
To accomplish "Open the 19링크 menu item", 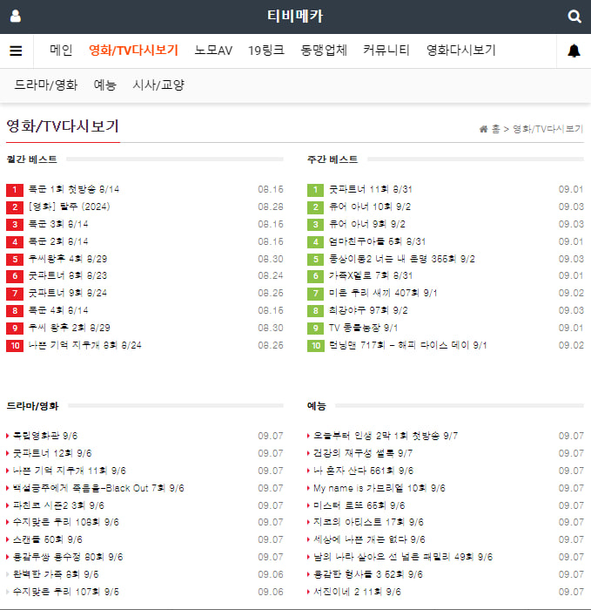I will pyautogui.click(x=266, y=51).
